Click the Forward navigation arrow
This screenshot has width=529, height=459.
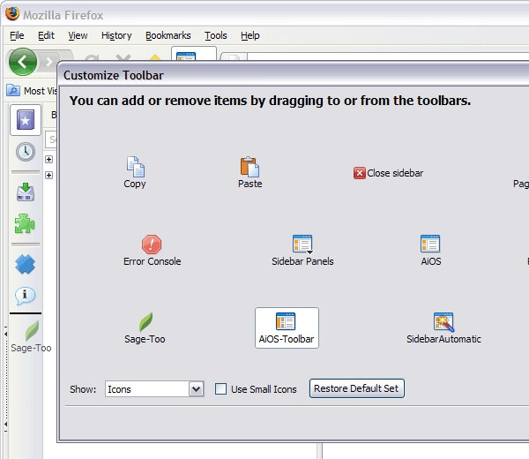coord(48,62)
